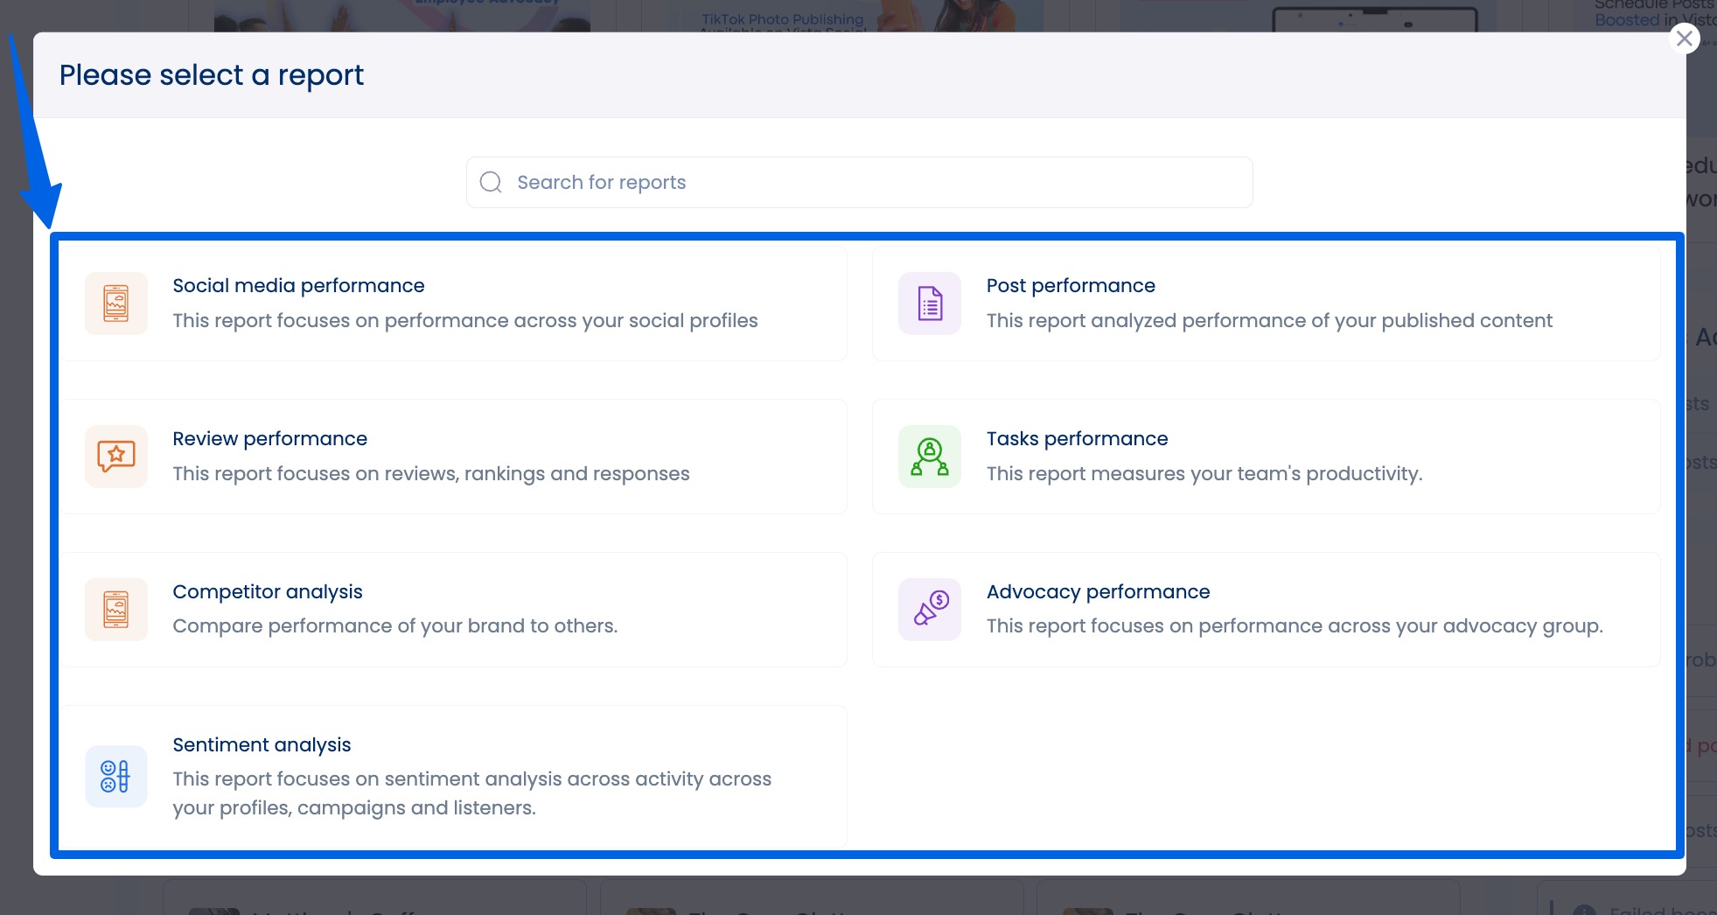Click the Post performance document icon
1717x915 pixels.
pos(930,304)
